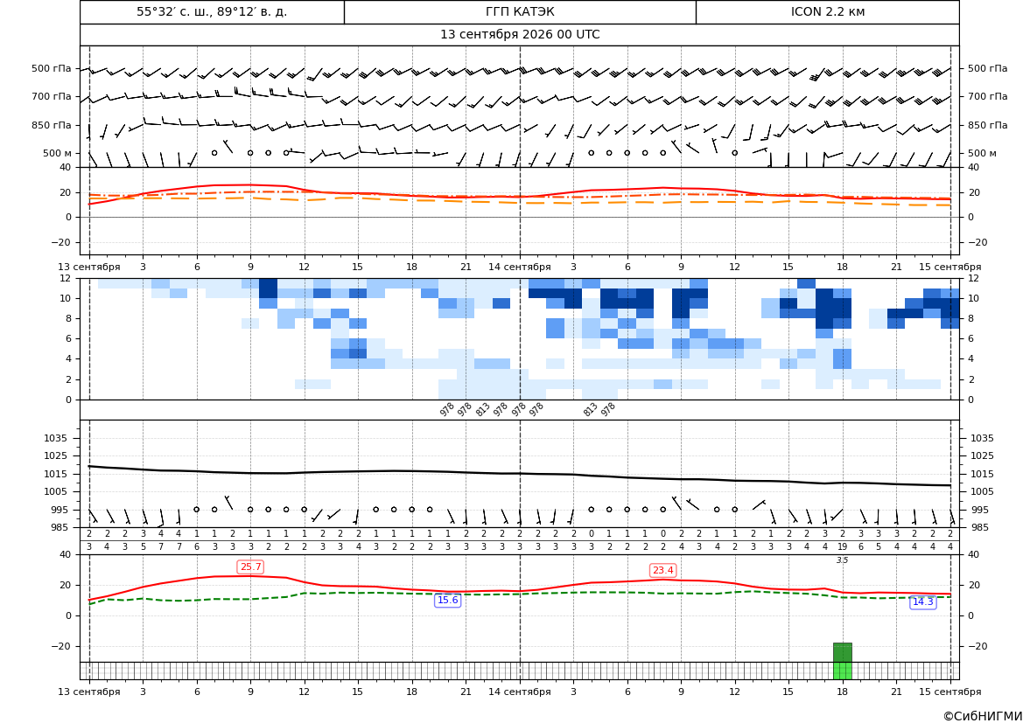Click the ICON 2.2 км model label
The height and width of the screenshot is (723, 1023).
click(x=827, y=11)
